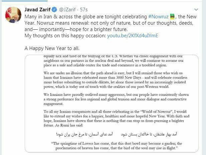Click the Nowruz emoji after the hashtag
This screenshot has height=155, width=206.
(172, 16)
